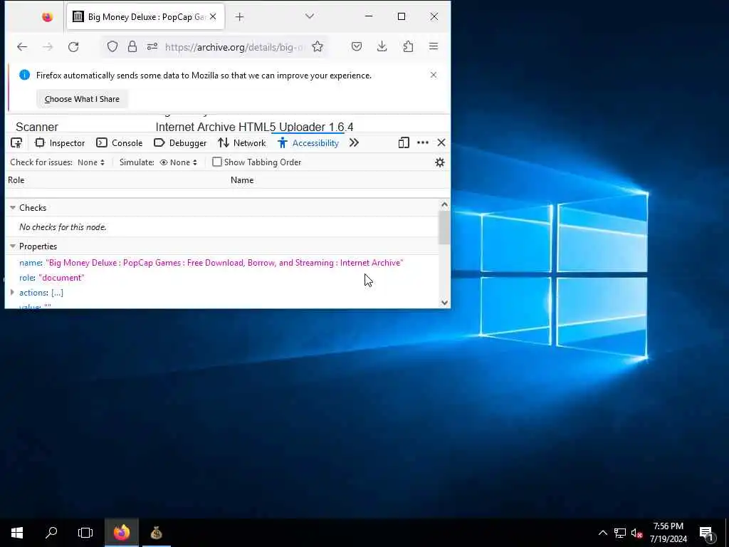Click Internet Archive HTML5 Uploader text
The image size is (729, 547).
click(254, 127)
